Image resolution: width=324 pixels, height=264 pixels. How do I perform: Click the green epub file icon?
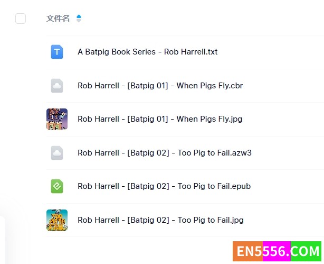click(57, 186)
